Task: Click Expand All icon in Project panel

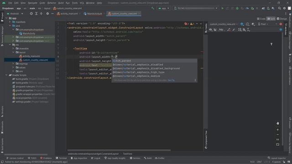Action: (36, 14)
